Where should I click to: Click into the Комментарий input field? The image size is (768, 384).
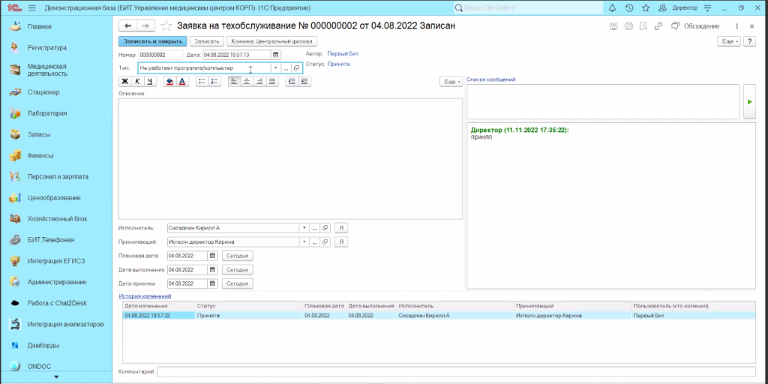[x=456, y=371]
